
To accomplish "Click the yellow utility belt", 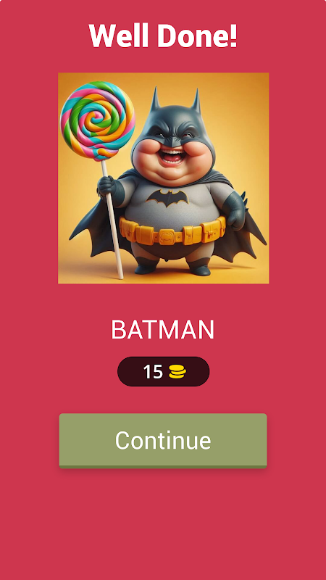I will click(x=172, y=231).
